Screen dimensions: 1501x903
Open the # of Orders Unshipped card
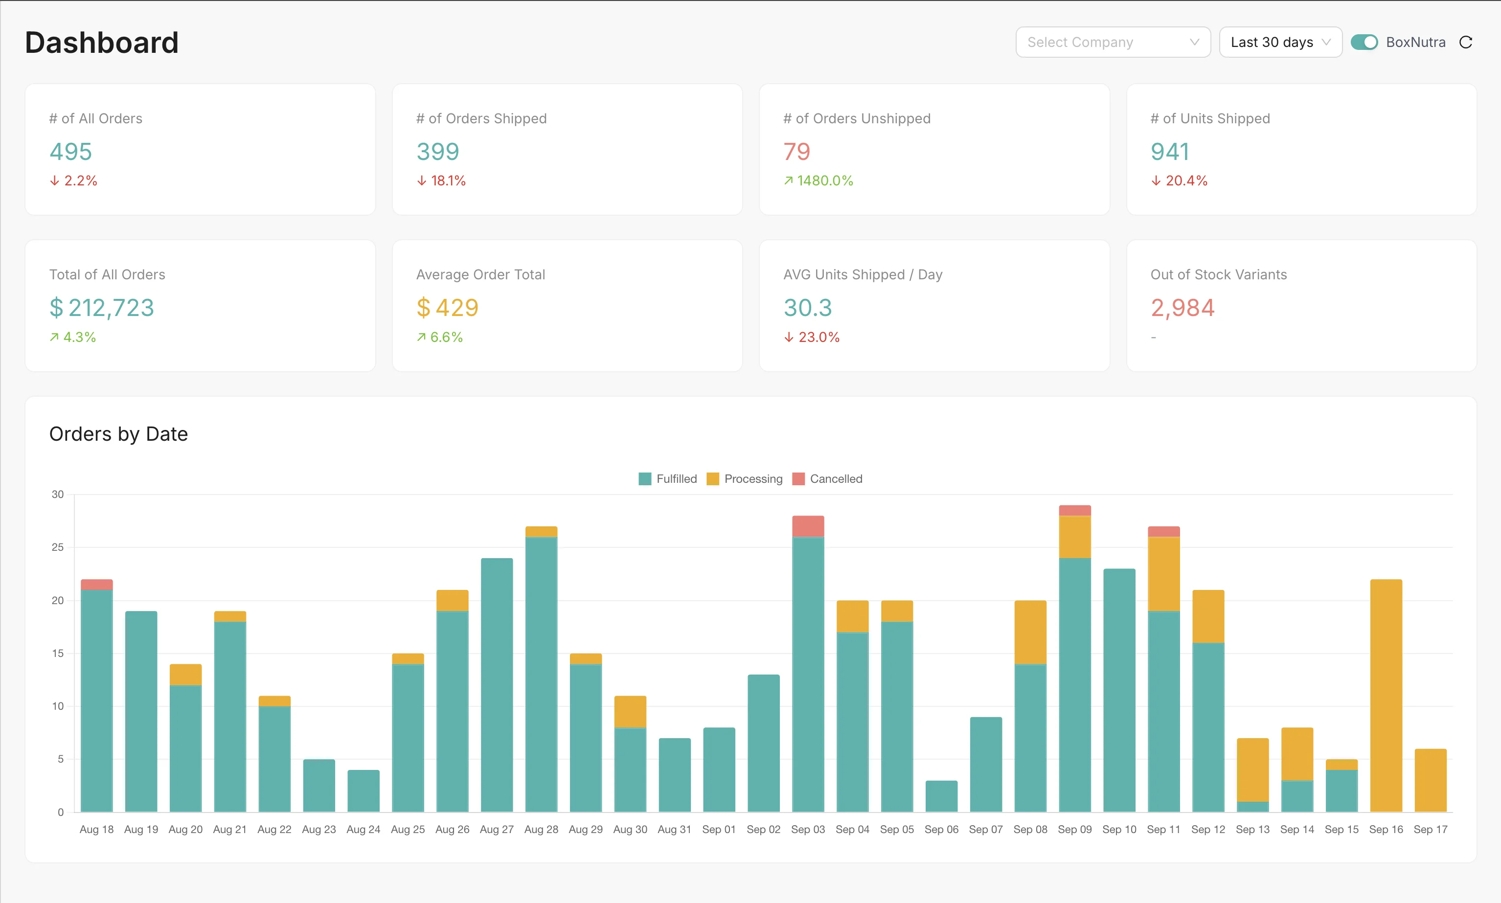(x=934, y=149)
